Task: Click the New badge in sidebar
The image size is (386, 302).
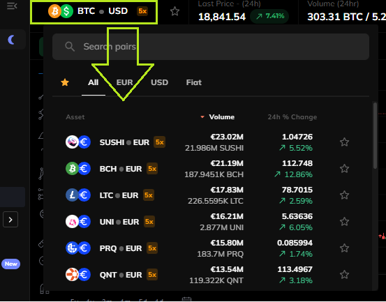Action: [x=11, y=264]
